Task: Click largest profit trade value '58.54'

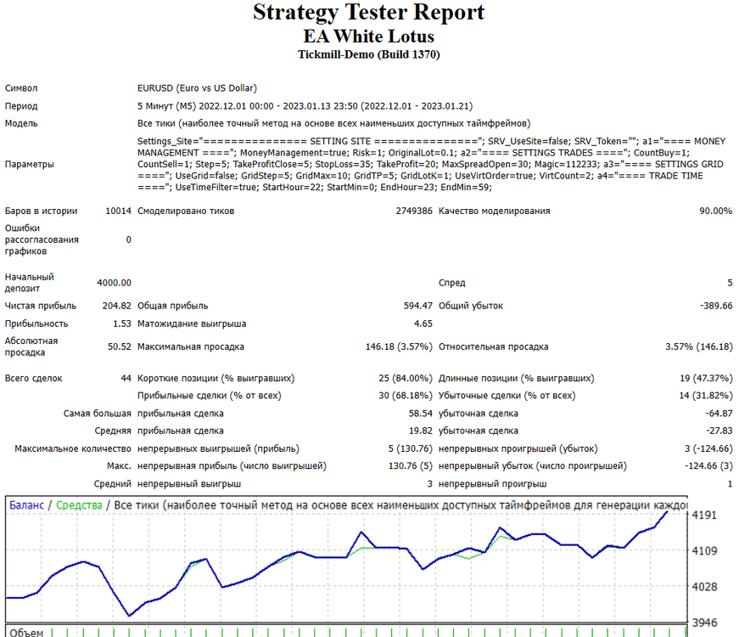Action: coord(420,414)
